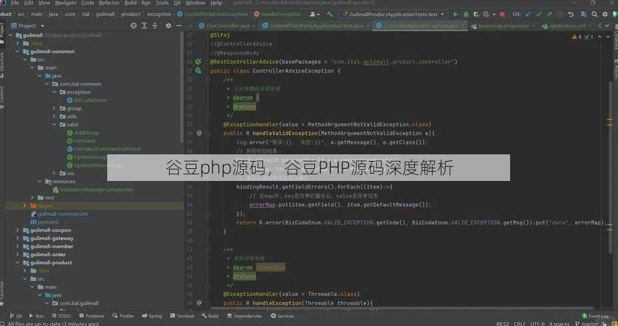Screen dimensions: 618x326
Task: Toggle the Profiler tool window
Action: pyautogui.click(x=123, y=316)
